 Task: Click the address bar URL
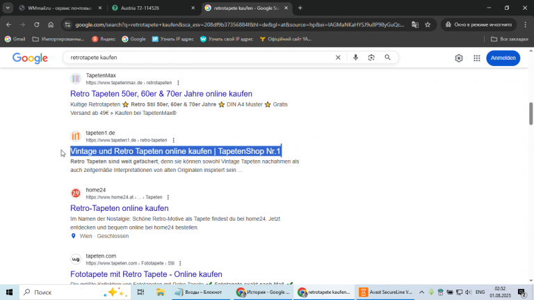[x=239, y=24]
